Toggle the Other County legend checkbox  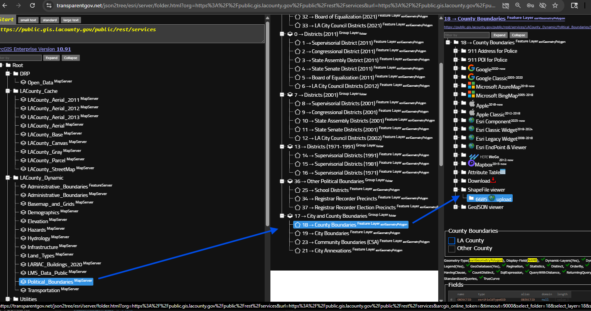[451, 249]
